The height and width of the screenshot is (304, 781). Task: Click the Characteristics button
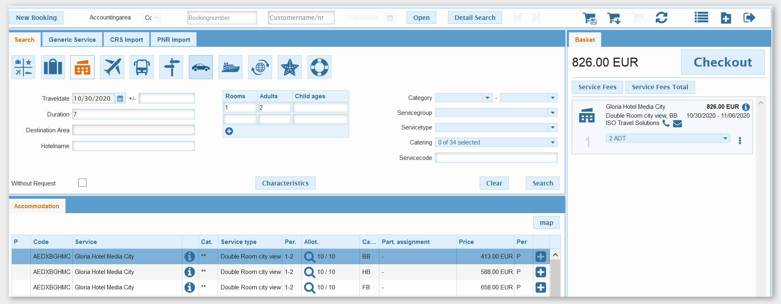click(285, 183)
